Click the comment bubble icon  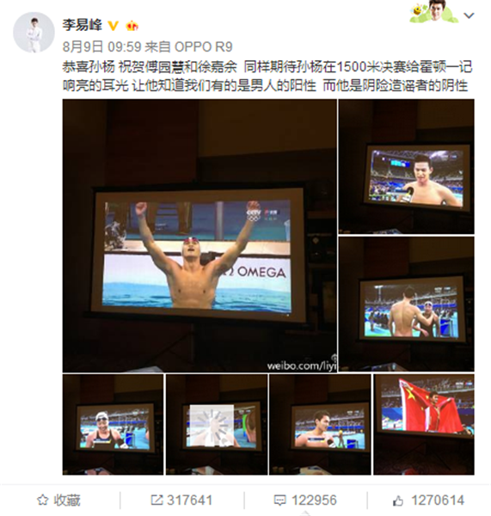pyautogui.click(x=279, y=501)
